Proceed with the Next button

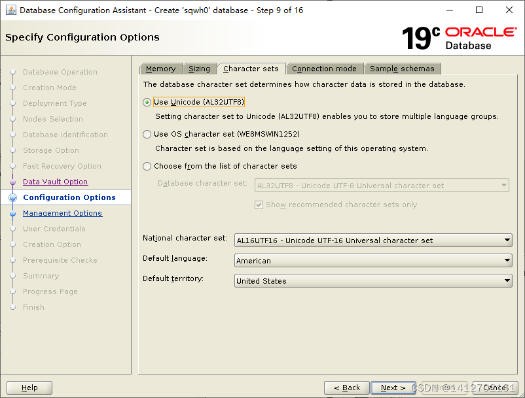coord(393,388)
